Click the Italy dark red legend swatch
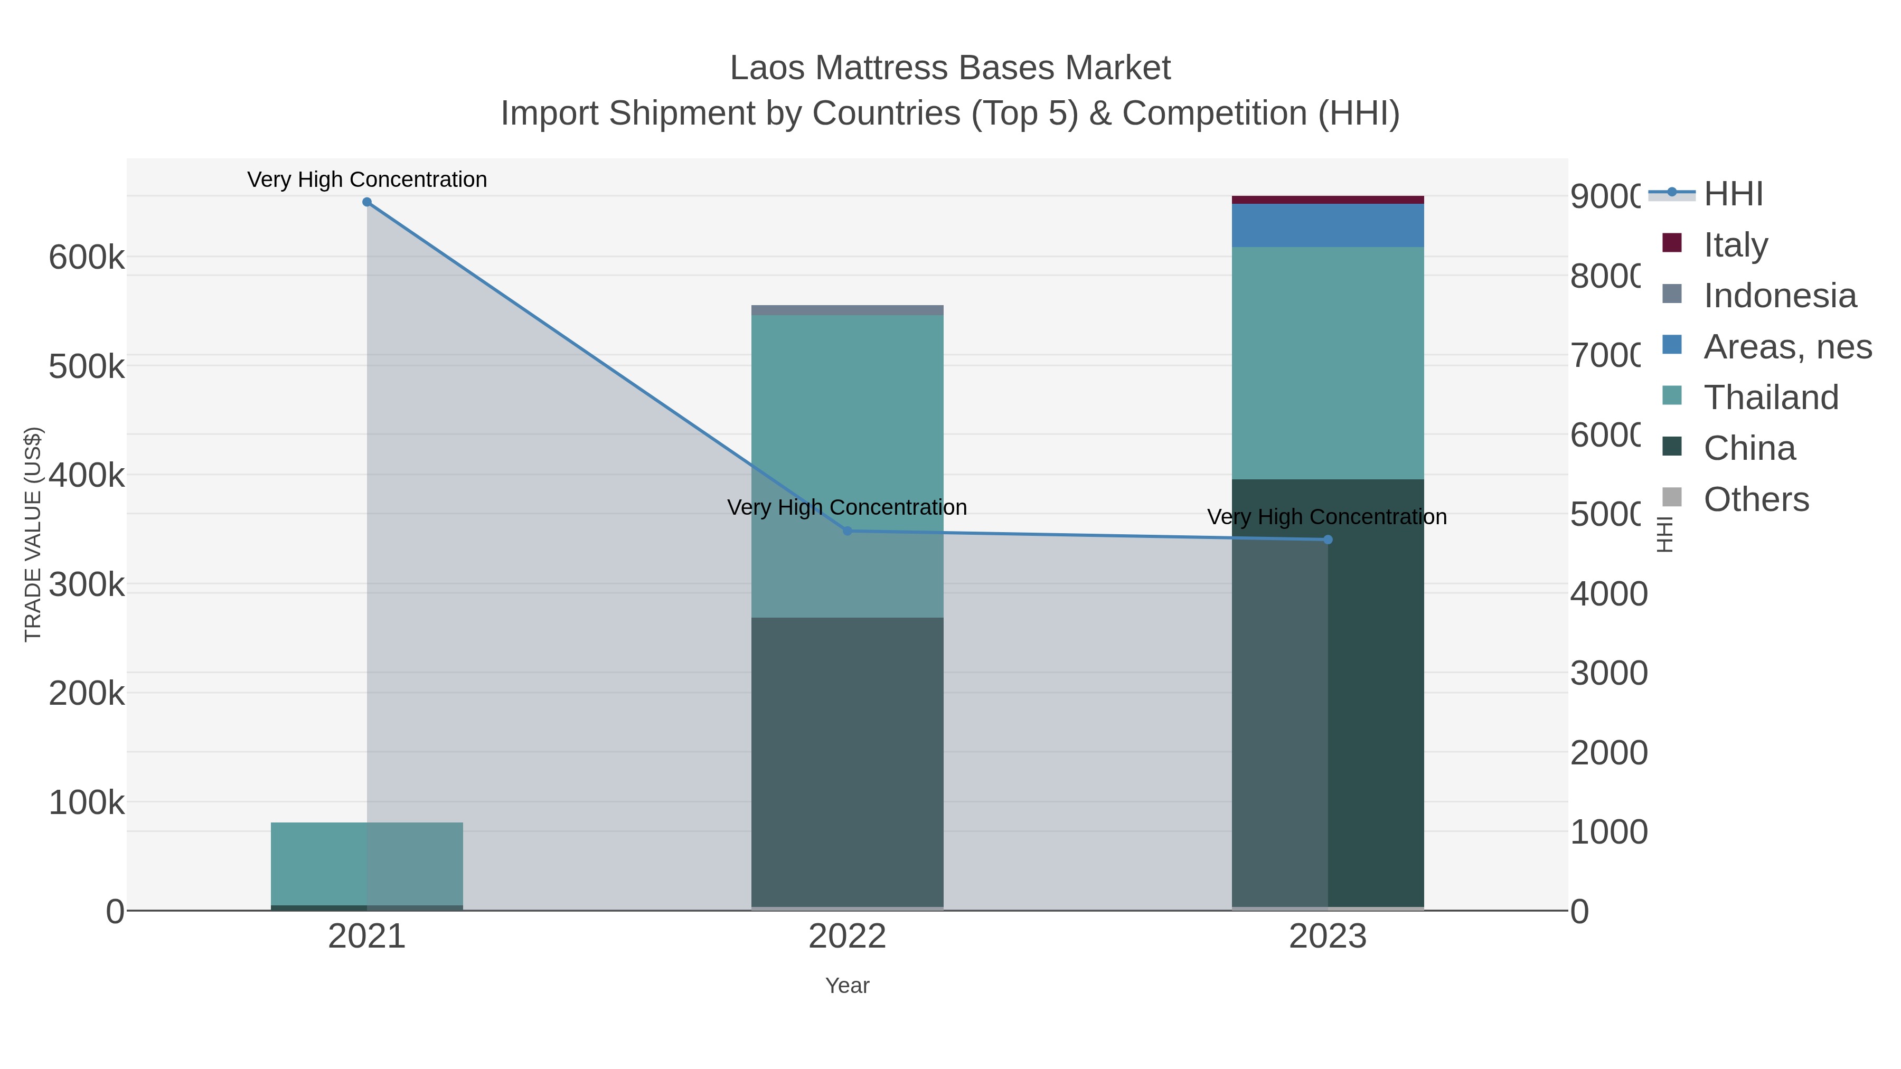Screen dimensions: 1901x1069 (1672, 243)
